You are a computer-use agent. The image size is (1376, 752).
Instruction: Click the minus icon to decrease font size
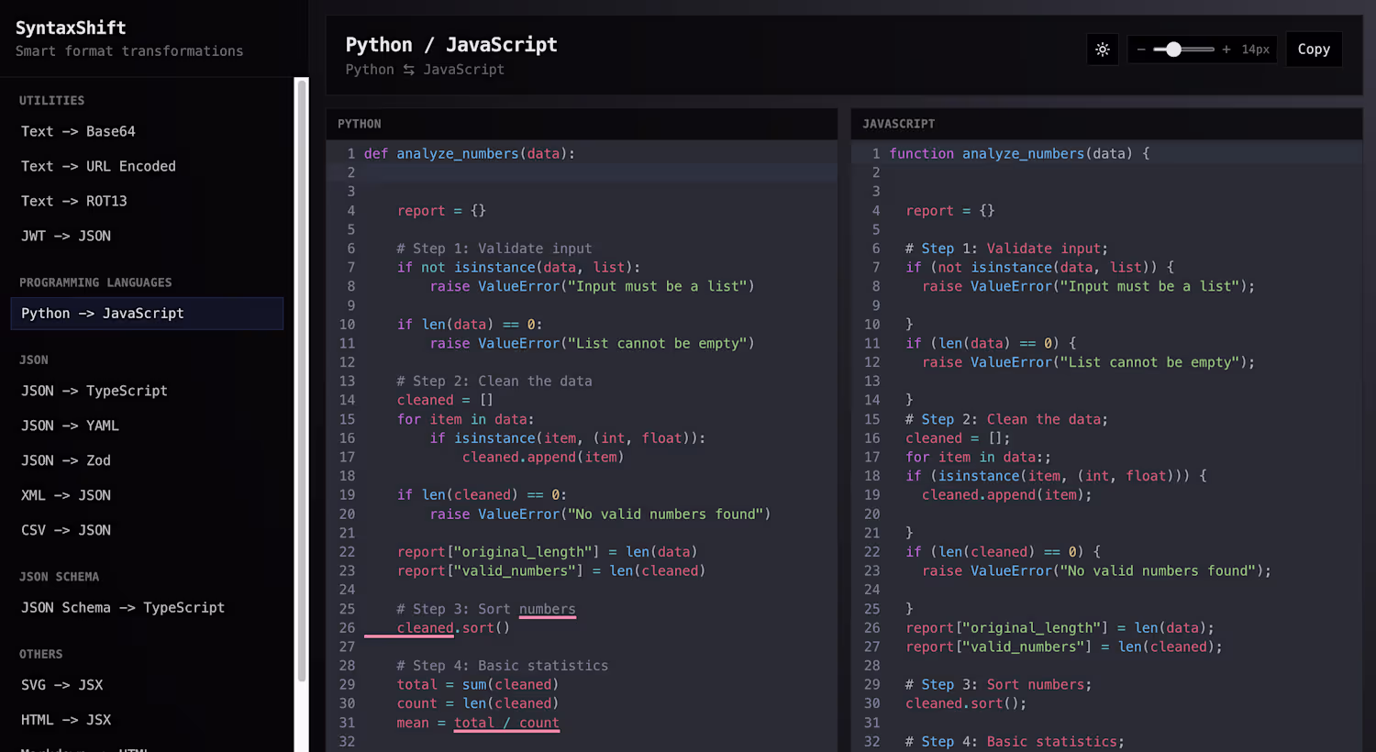point(1141,50)
